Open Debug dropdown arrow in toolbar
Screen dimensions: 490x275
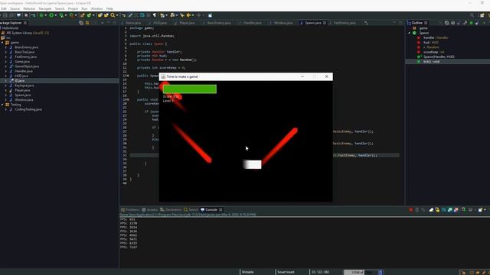point(46,15)
